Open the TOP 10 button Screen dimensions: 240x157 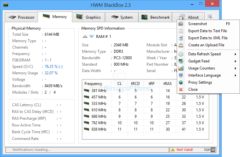point(209,150)
